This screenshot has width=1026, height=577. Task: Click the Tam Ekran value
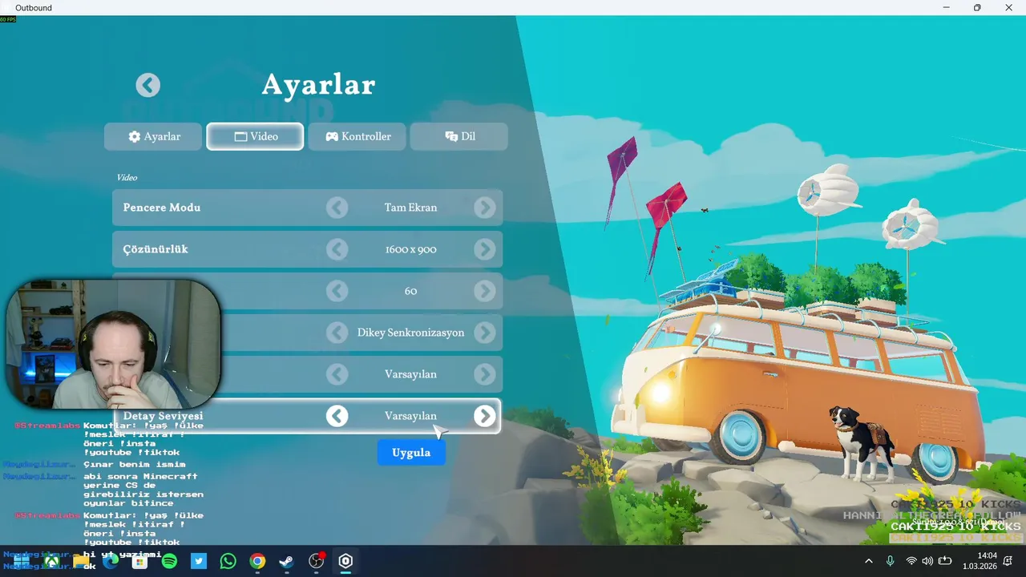pyautogui.click(x=410, y=208)
